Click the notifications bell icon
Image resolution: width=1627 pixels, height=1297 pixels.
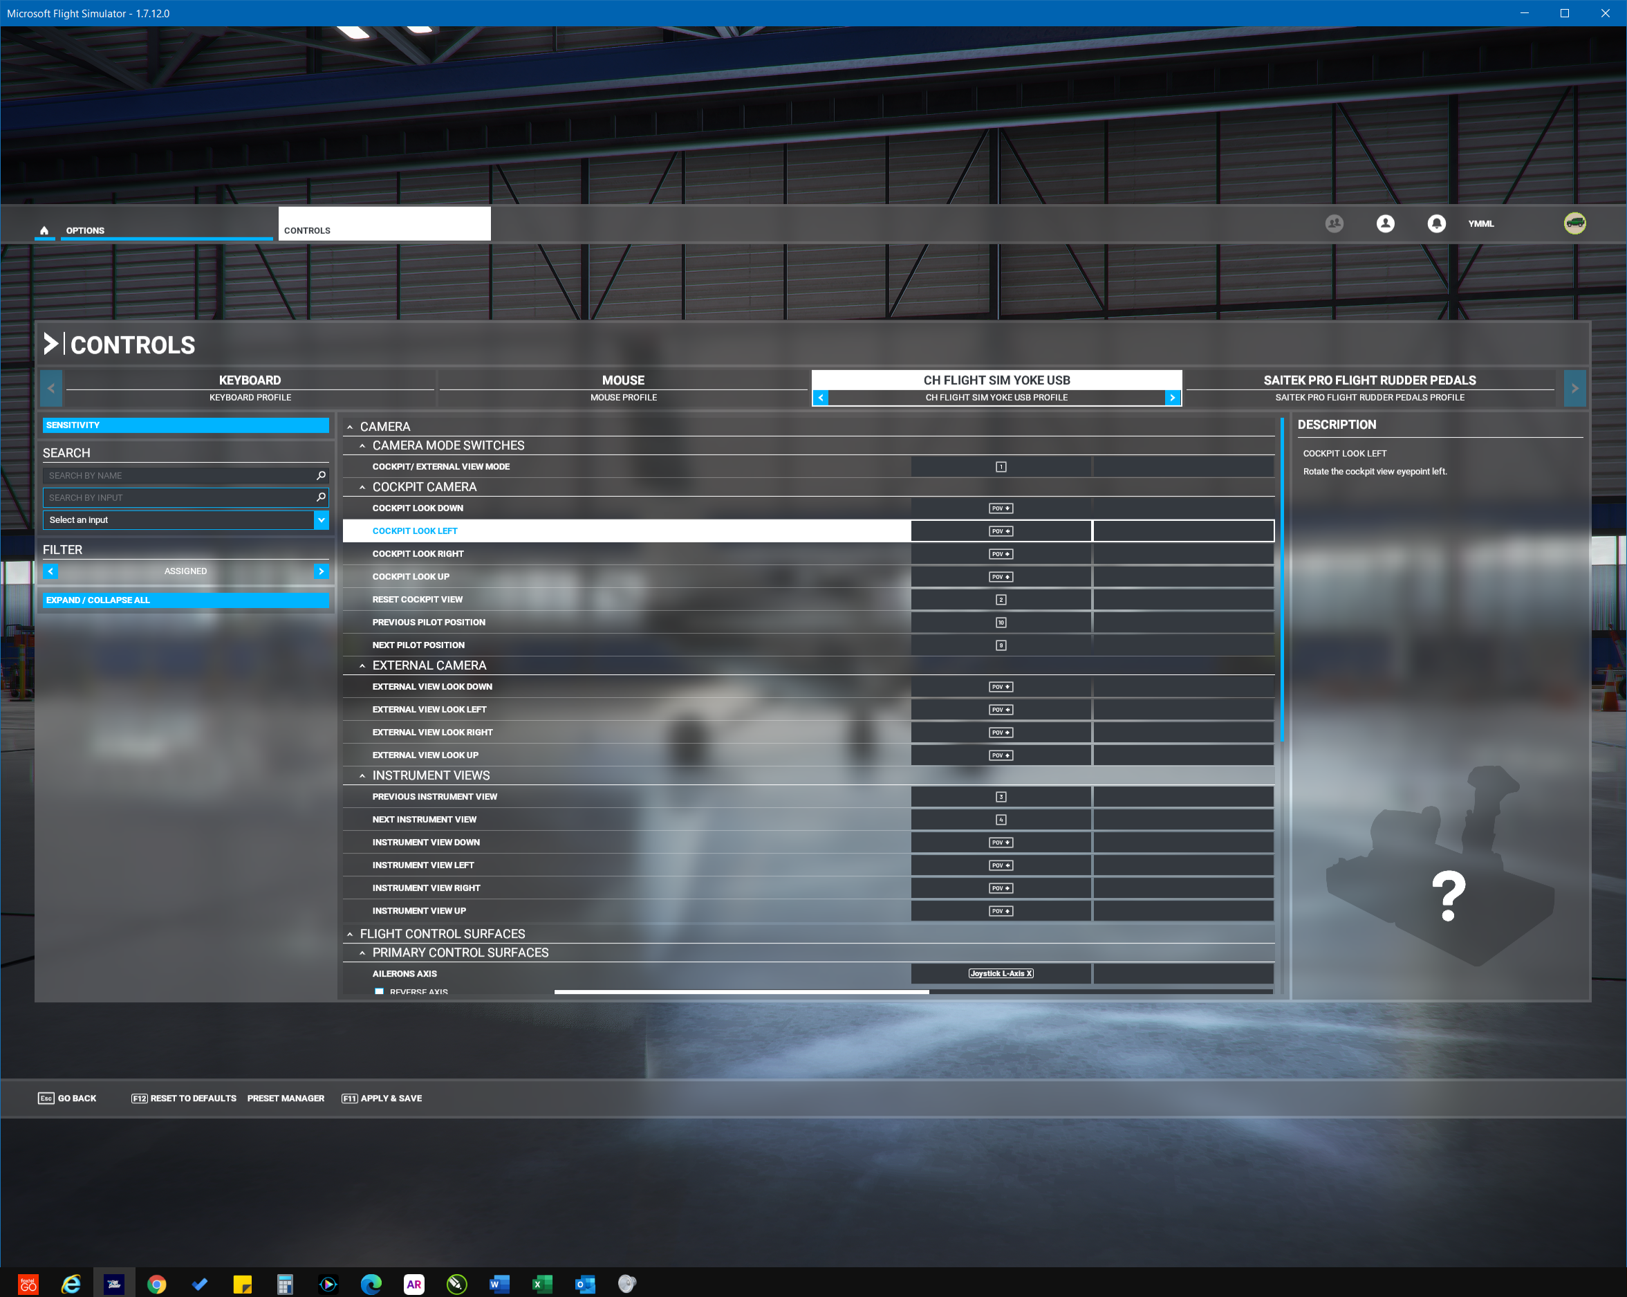(x=1437, y=223)
